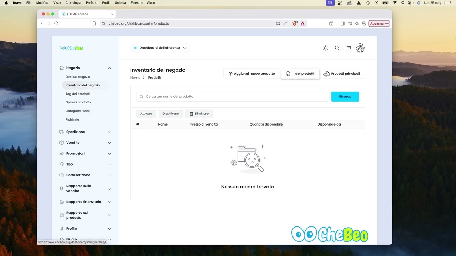The width and height of the screenshot is (456, 256).
Task: Click the cyan Ricerca button
Action: pyautogui.click(x=345, y=97)
